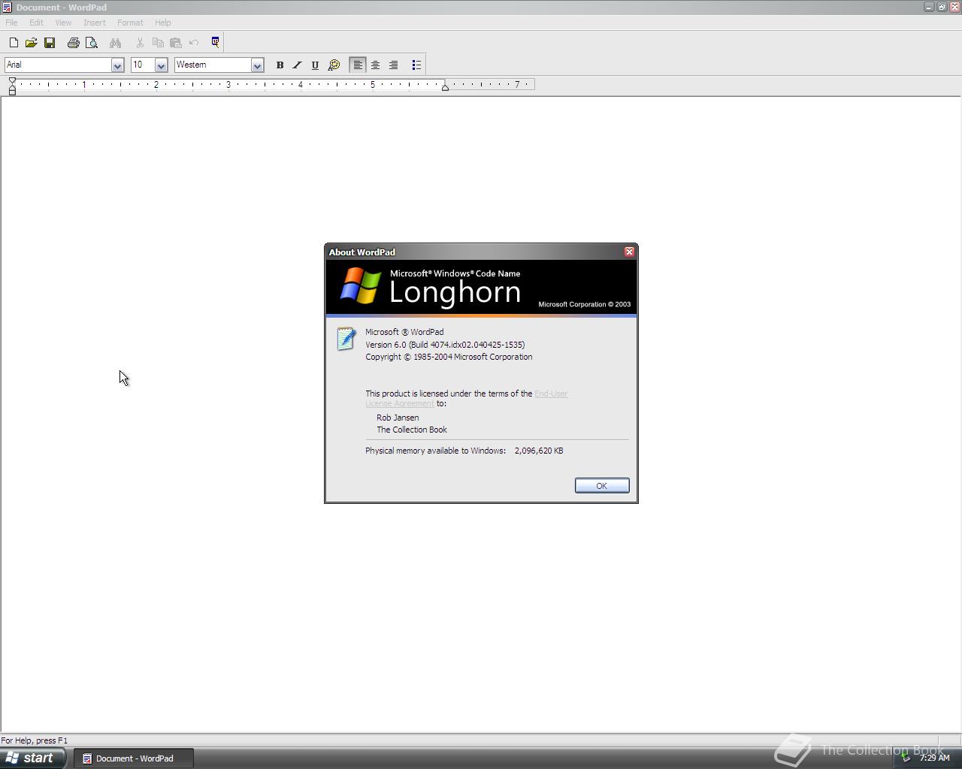Open the font color palette icon
This screenshot has height=769, width=962.
334,65
